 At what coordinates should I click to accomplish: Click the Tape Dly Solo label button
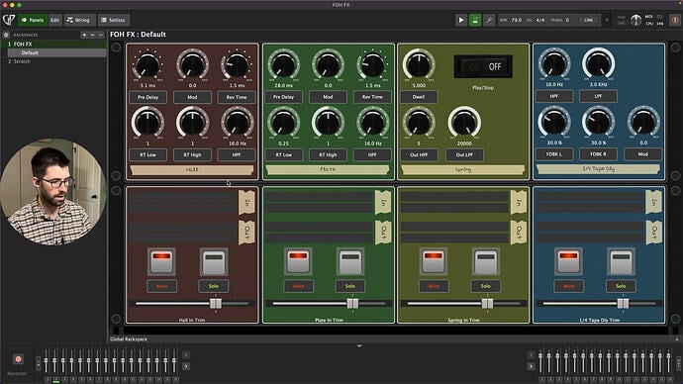(x=621, y=286)
